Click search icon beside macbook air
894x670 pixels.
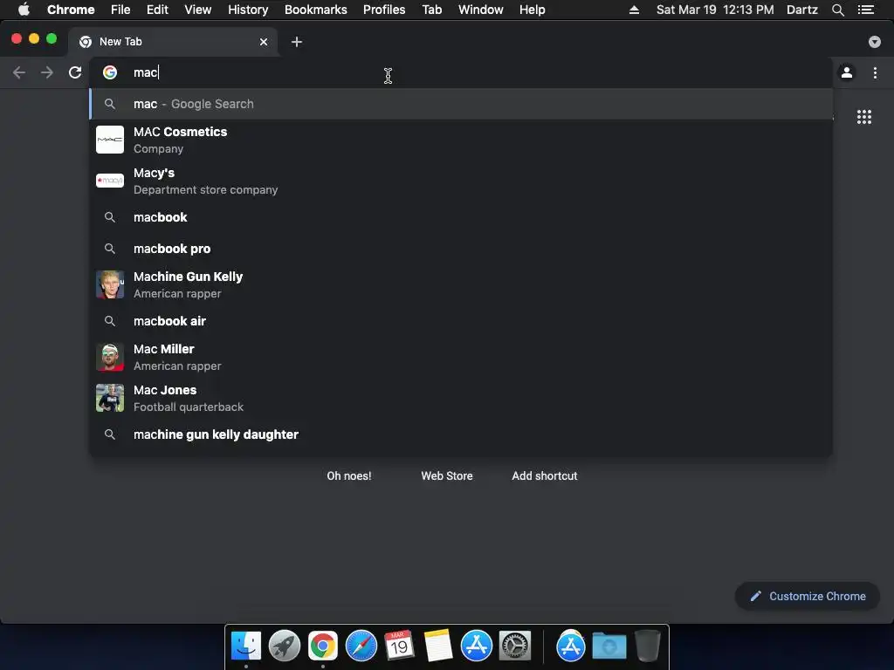point(109,321)
